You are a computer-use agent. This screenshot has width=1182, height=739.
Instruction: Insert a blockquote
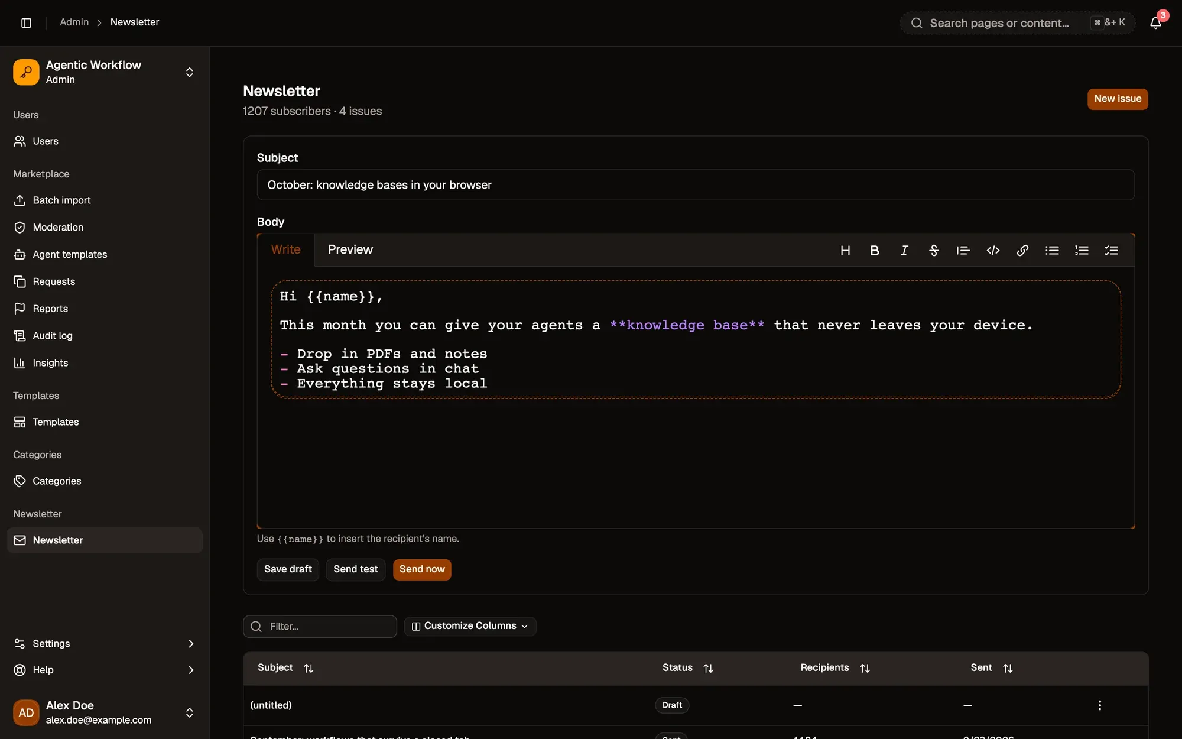[x=963, y=251]
